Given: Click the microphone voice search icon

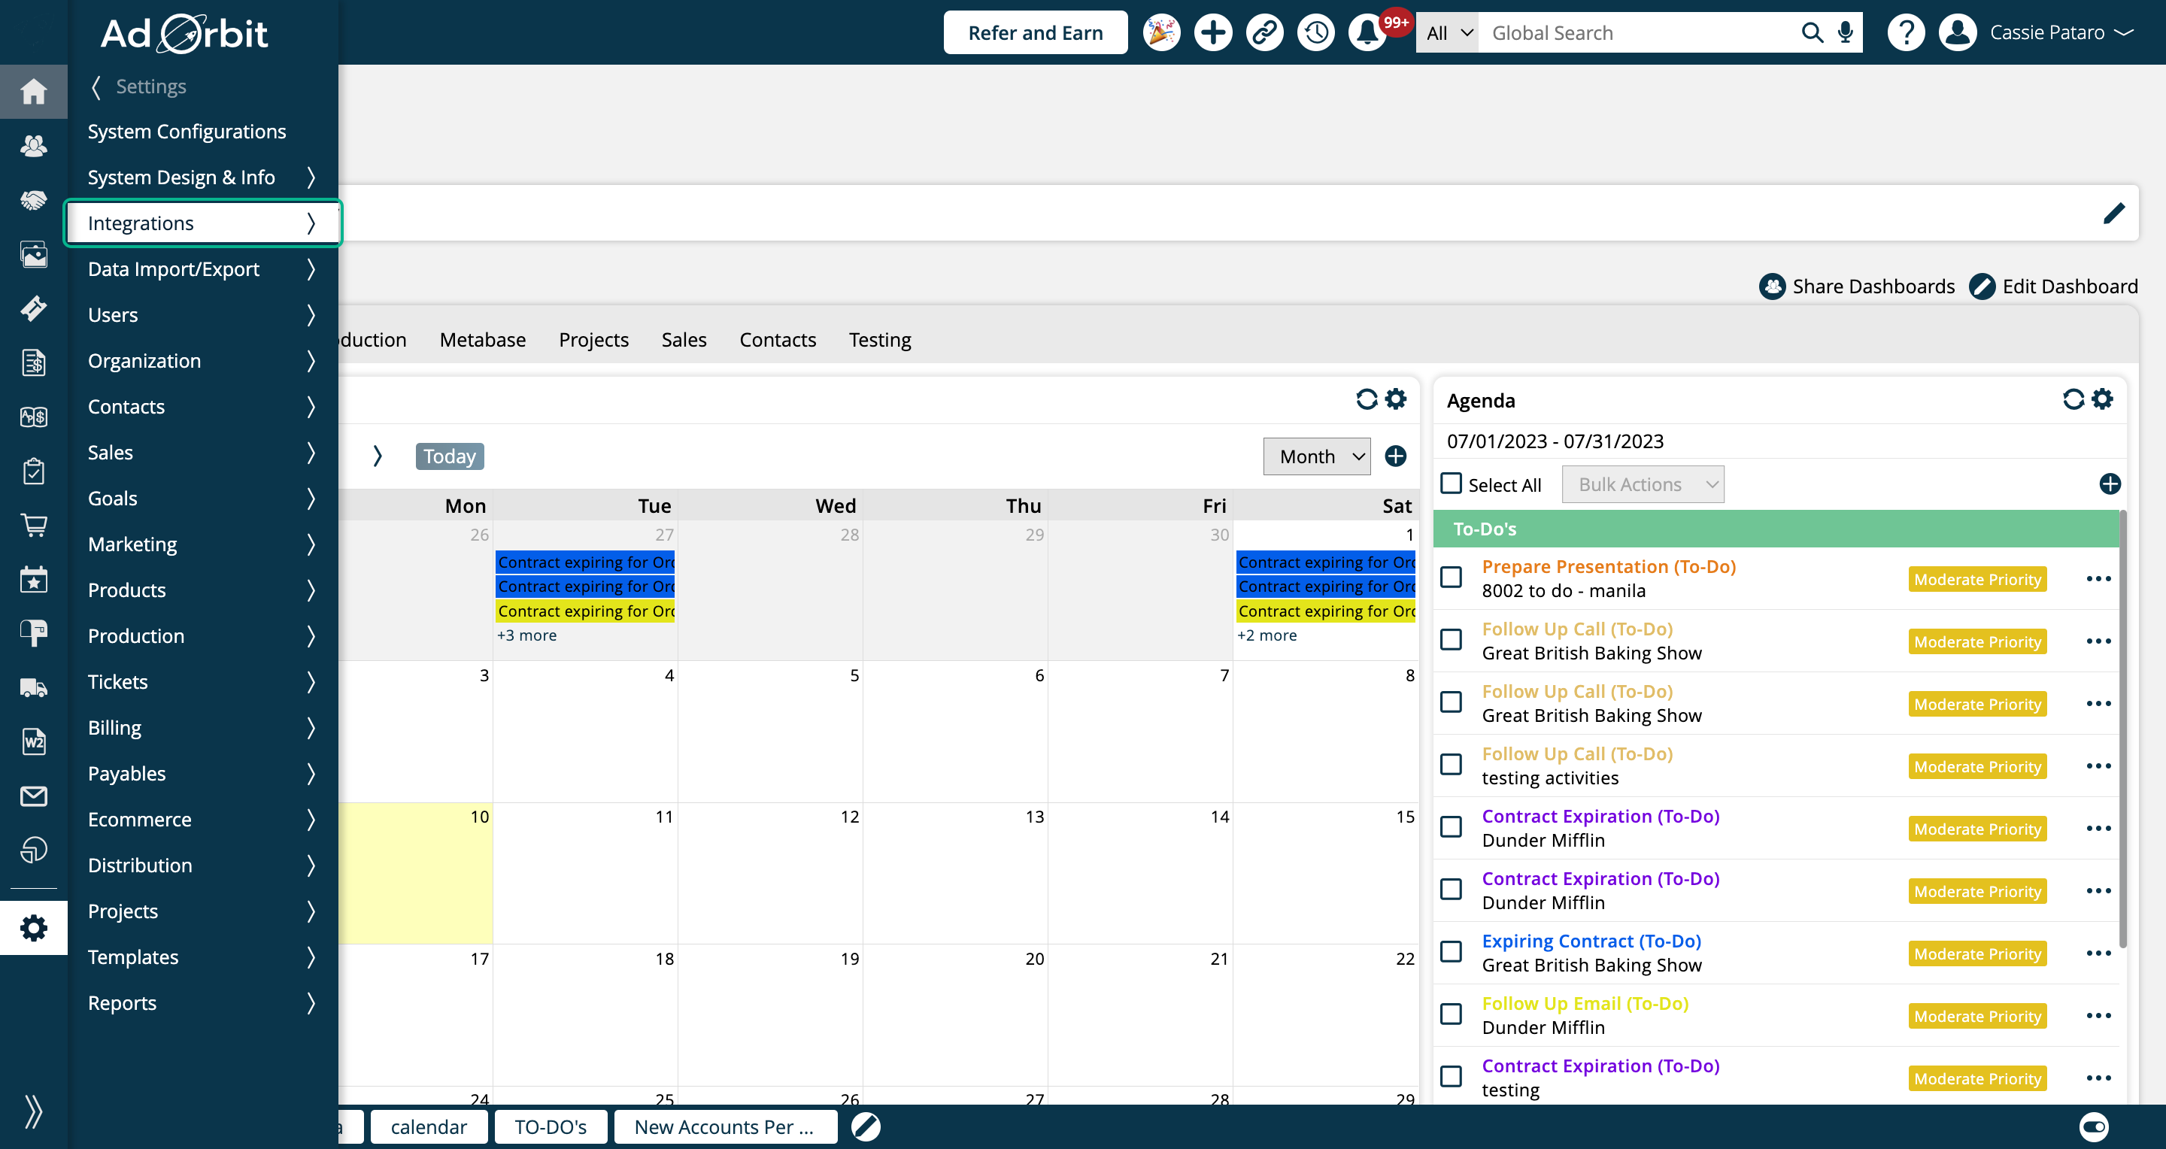Looking at the screenshot, I should click(1845, 33).
